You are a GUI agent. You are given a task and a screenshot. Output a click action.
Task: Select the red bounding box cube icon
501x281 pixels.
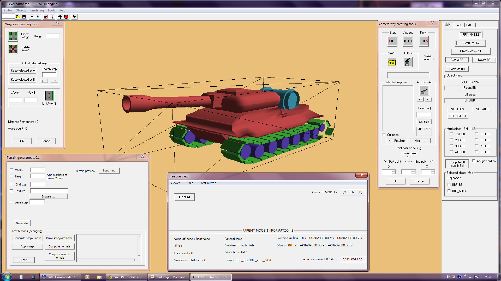46,17
